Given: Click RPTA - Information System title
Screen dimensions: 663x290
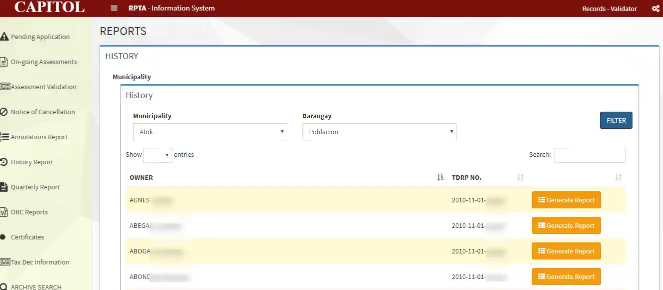Looking at the screenshot, I should pyautogui.click(x=172, y=9).
